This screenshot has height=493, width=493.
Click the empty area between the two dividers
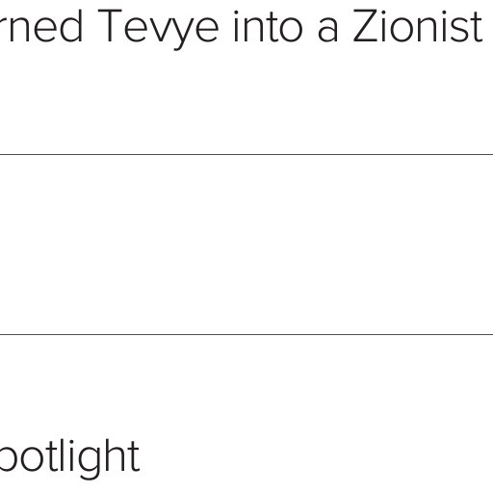[246, 245]
